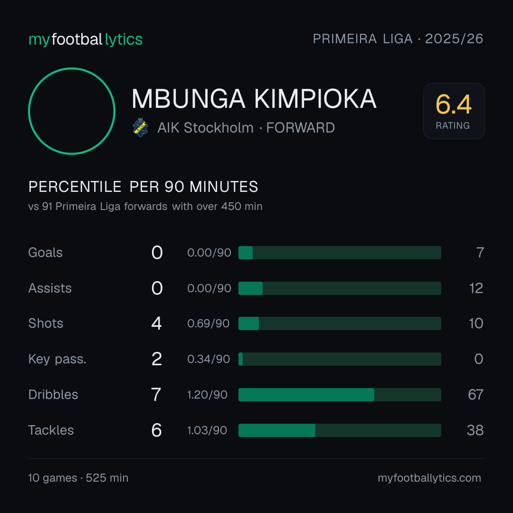This screenshot has height=513, width=513.
Task: Click the Primeira Liga 2025/26 label
Action: pyautogui.click(x=398, y=39)
